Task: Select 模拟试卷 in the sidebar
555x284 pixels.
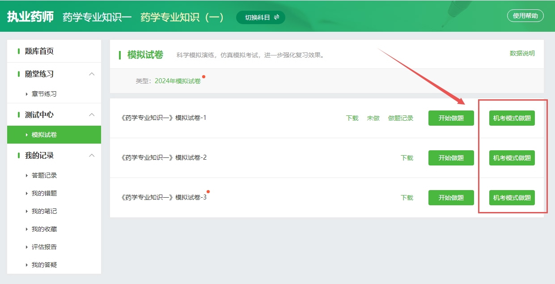Action: pyautogui.click(x=44, y=135)
